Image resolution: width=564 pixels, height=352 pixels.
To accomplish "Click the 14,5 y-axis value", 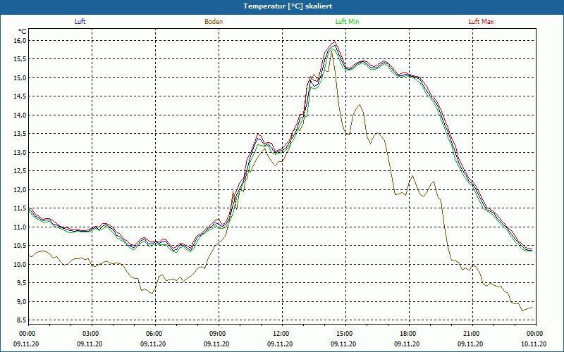I will [20, 96].
